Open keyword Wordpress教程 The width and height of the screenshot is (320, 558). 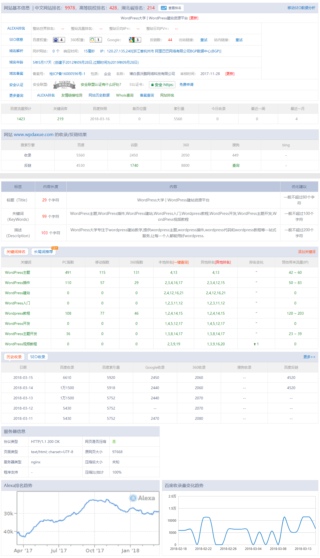coord(17,313)
